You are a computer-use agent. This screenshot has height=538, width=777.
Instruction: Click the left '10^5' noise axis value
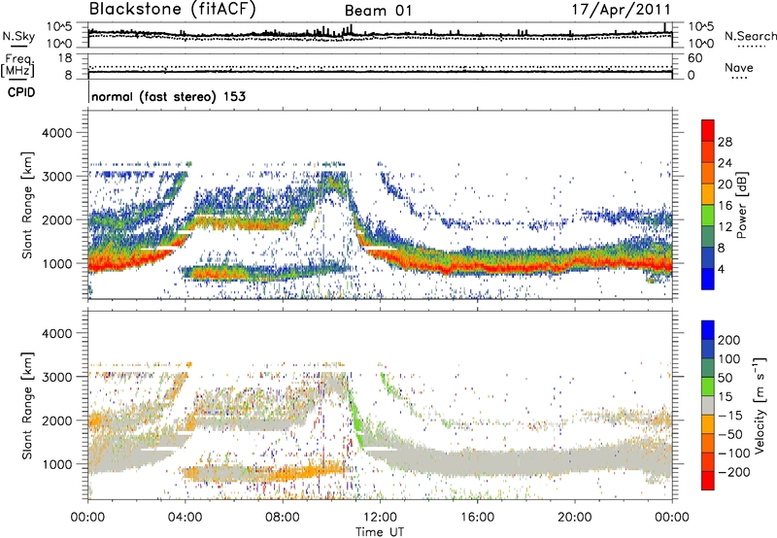click(x=59, y=26)
